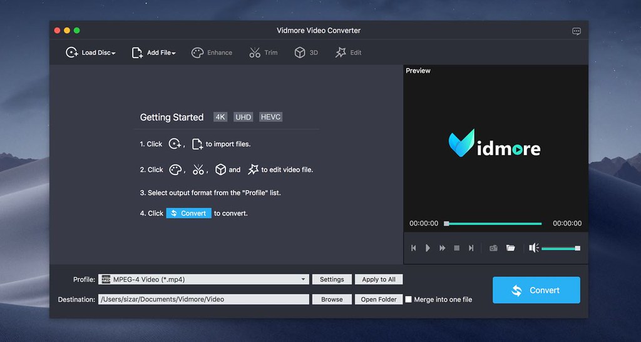Take a snapshot with the camera icon

493,248
